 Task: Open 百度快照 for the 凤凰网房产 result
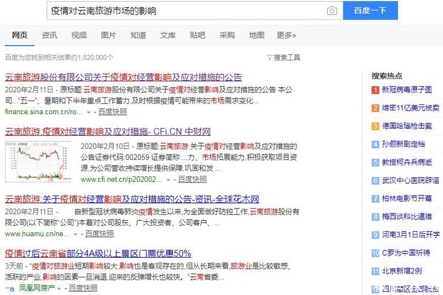[83, 288]
